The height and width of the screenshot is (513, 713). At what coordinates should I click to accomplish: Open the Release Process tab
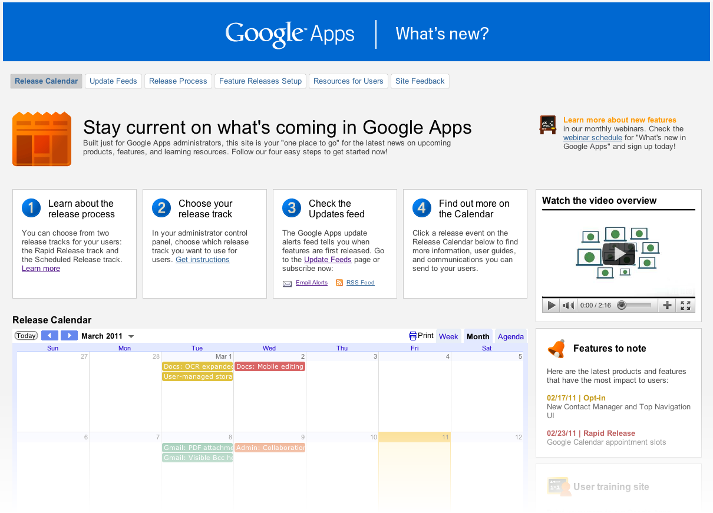coord(178,81)
